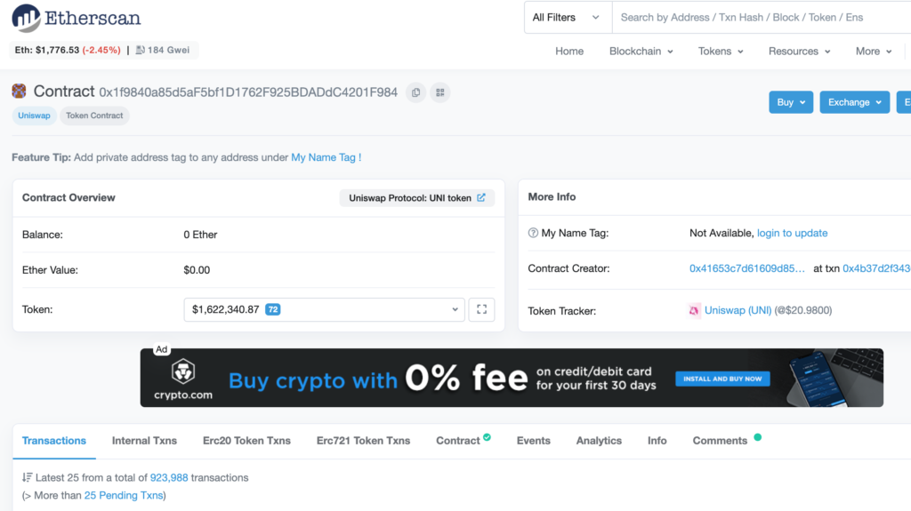Open the All Filters dropdown
This screenshot has height=511, width=911.
568,18
